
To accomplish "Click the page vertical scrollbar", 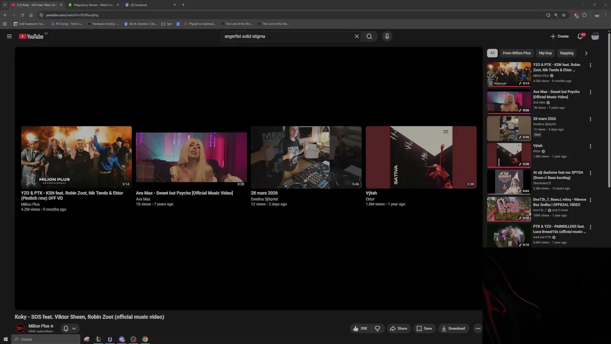I will pos(609,110).
